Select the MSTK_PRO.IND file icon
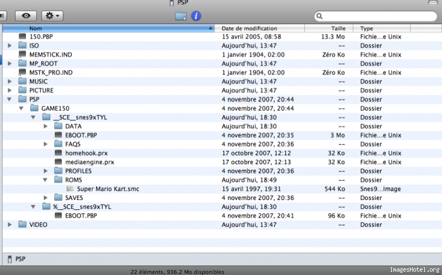The width and height of the screenshot is (442, 275). pyautogui.click(x=22, y=72)
